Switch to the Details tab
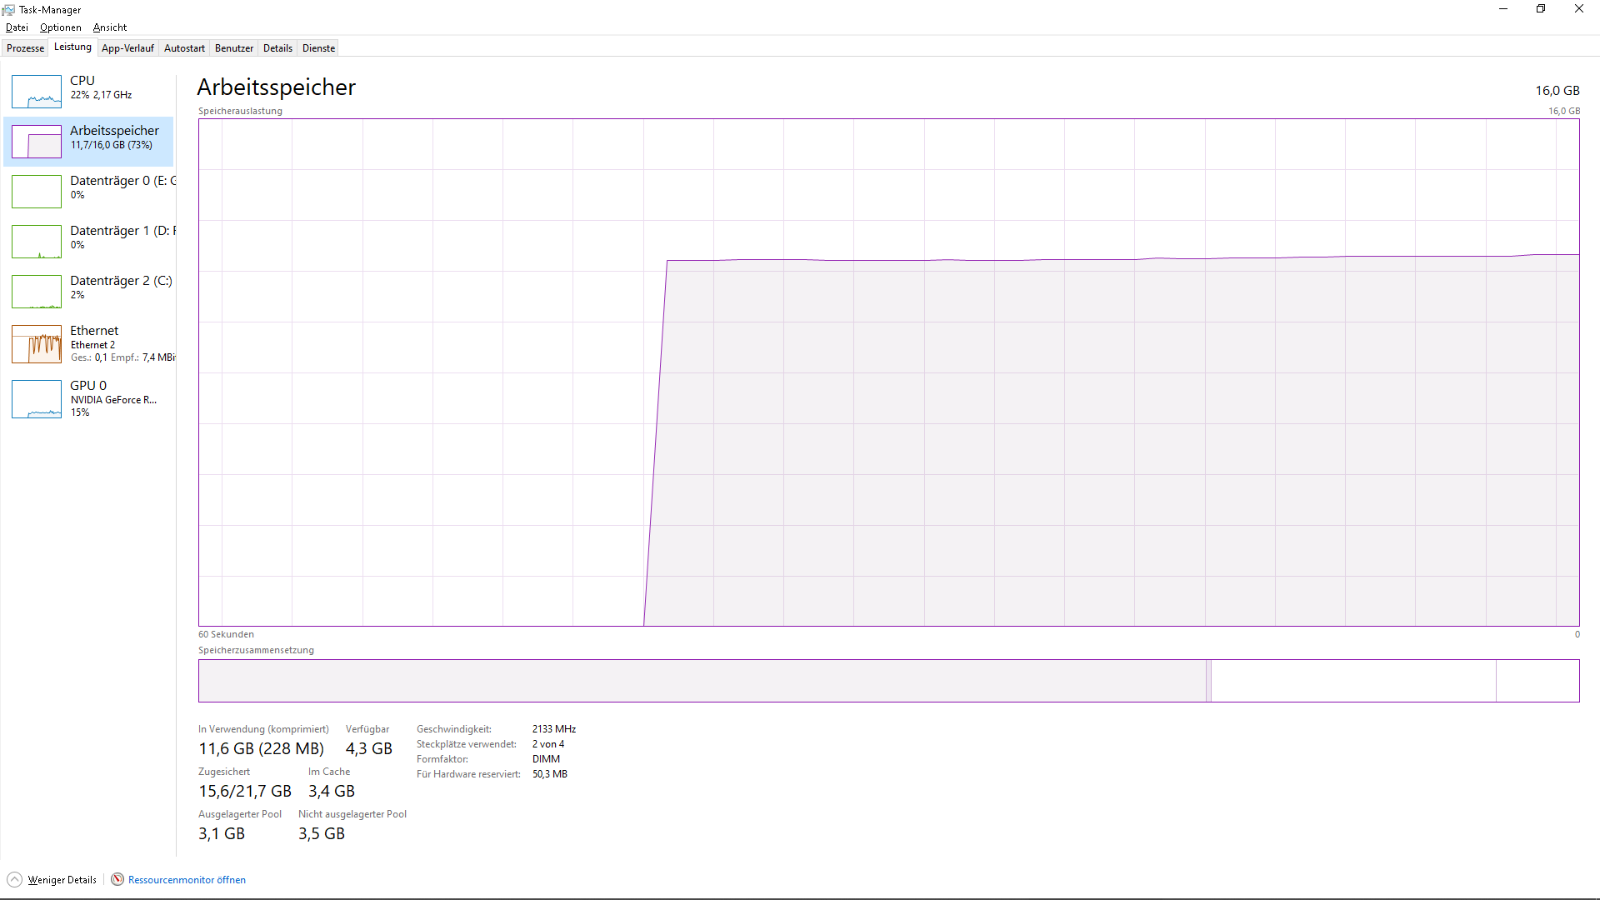The width and height of the screenshot is (1600, 900). [x=277, y=47]
